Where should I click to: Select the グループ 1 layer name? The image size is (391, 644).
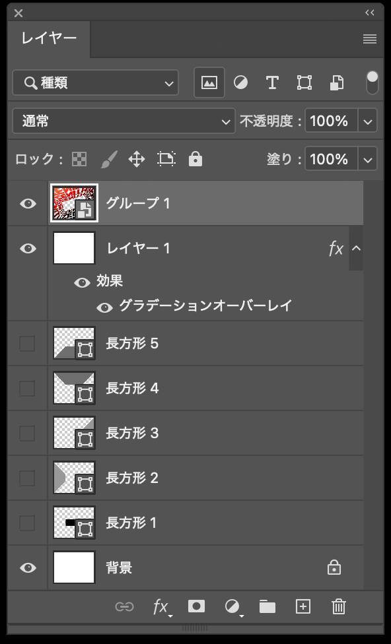point(138,203)
